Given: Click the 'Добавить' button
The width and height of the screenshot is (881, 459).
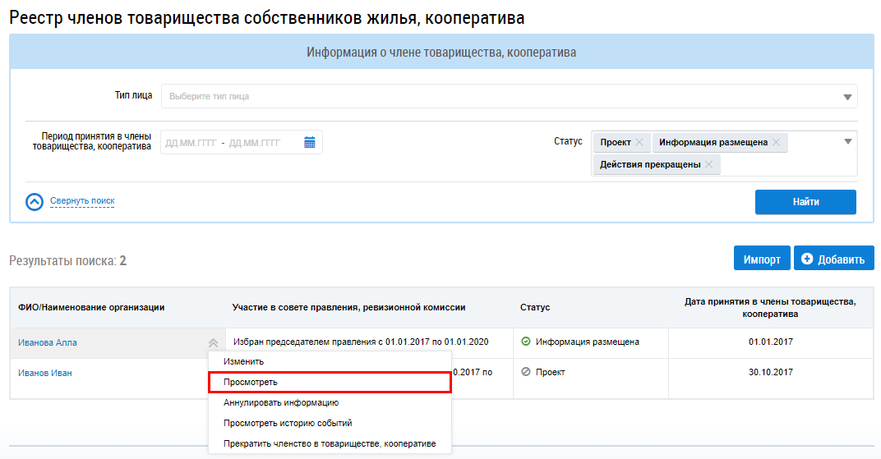Looking at the screenshot, I should [834, 258].
